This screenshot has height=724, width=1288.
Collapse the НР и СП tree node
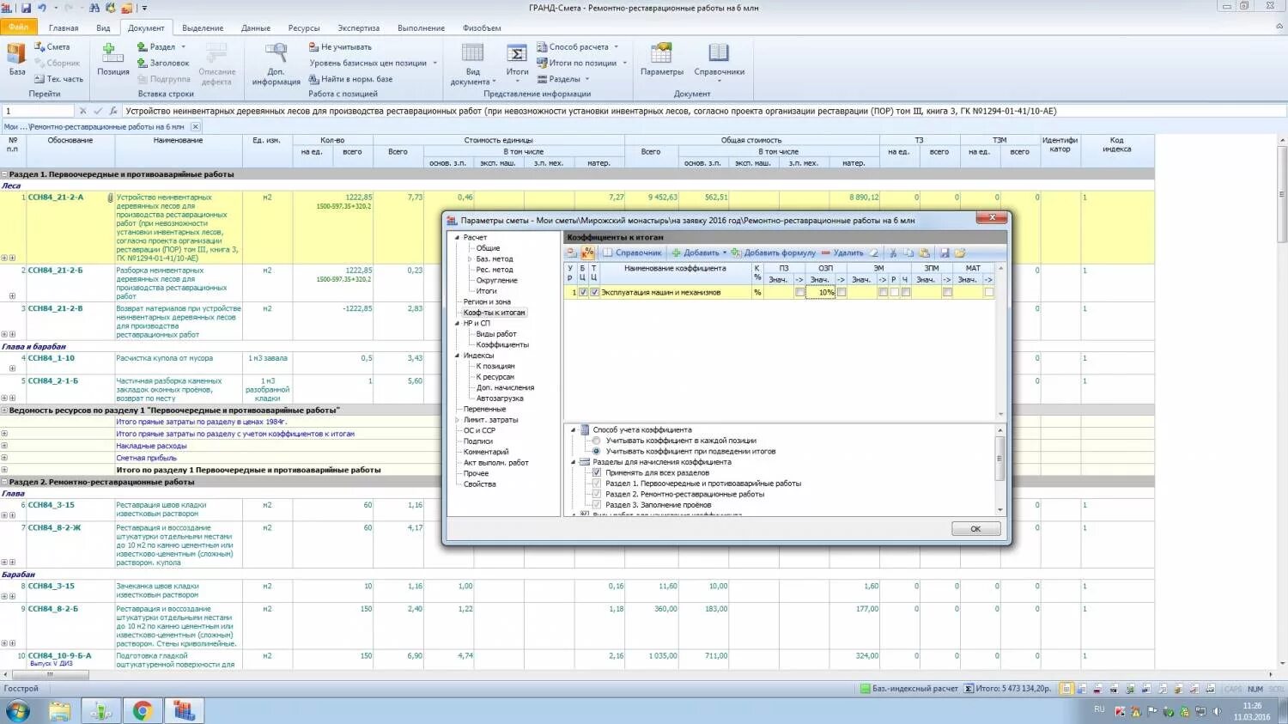pyautogui.click(x=457, y=323)
